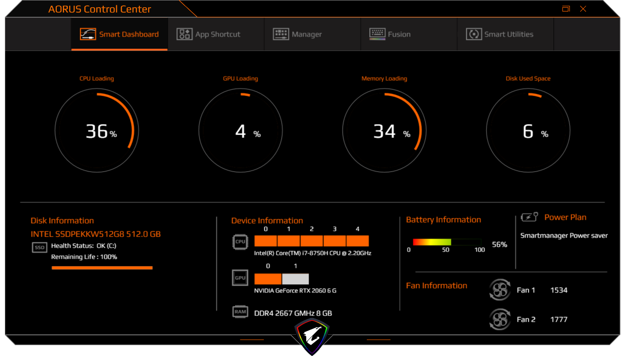Click NVIDIA GeForce RTX 2060 label
This screenshot has width=625, height=356.
click(x=295, y=291)
